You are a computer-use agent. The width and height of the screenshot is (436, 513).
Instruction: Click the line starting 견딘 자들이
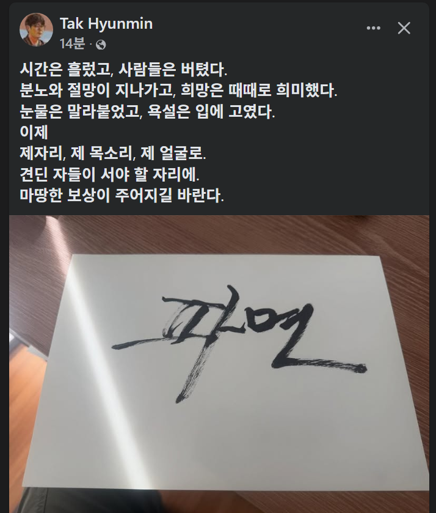coord(109,174)
